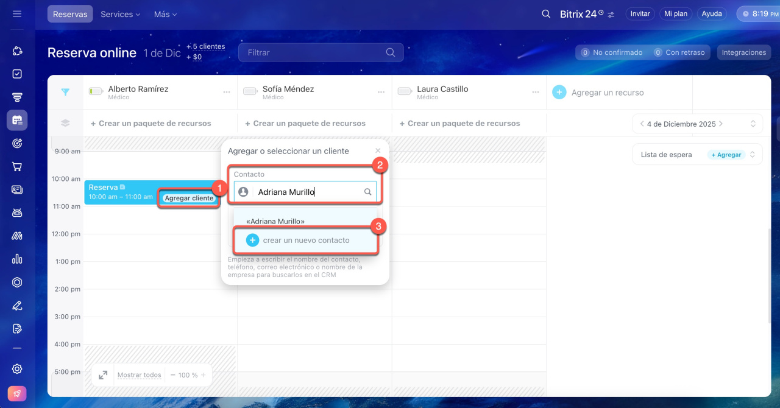Switch to the Reservas tab
Screen dimensions: 780x408
[x=70, y=13]
